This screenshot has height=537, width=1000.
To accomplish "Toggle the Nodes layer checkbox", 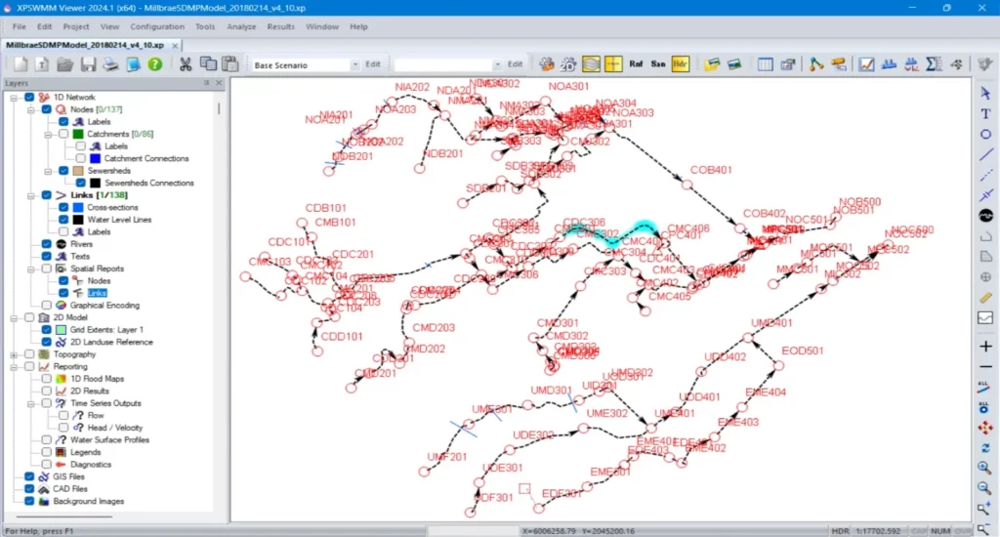I will click(47, 109).
